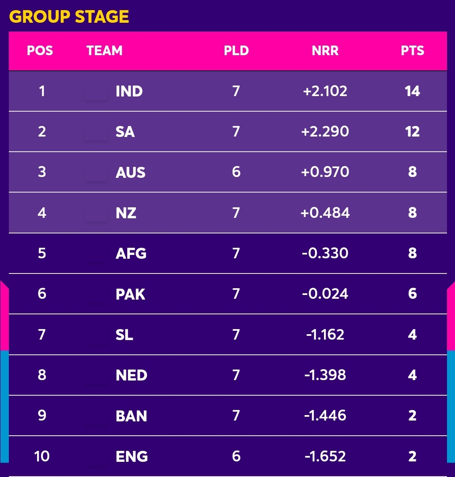Image resolution: width=455 pixels, height=477 pixels.
Task: Choose the ENG team row
Action: [228, 456]
